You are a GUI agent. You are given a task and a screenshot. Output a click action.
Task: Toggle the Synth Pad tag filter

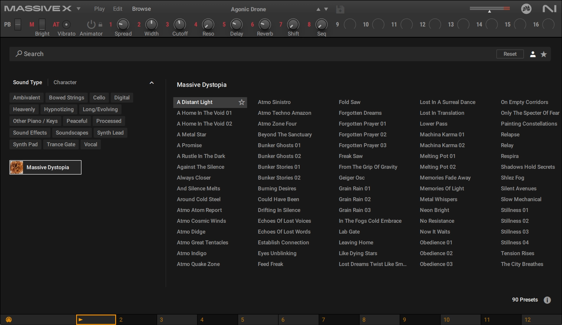click(x=25, y=144)
